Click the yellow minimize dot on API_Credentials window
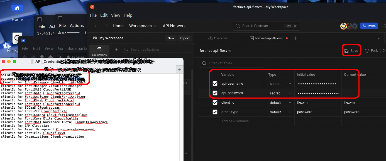Image resolution: width=386 pixels, height=161 pixels. coord(9,62)
